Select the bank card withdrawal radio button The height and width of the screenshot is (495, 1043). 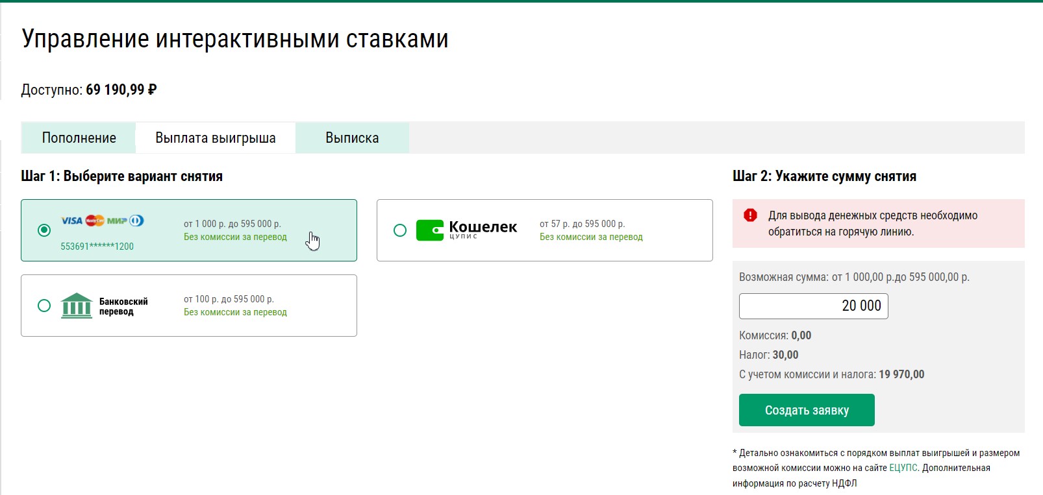tap(44, 230)
